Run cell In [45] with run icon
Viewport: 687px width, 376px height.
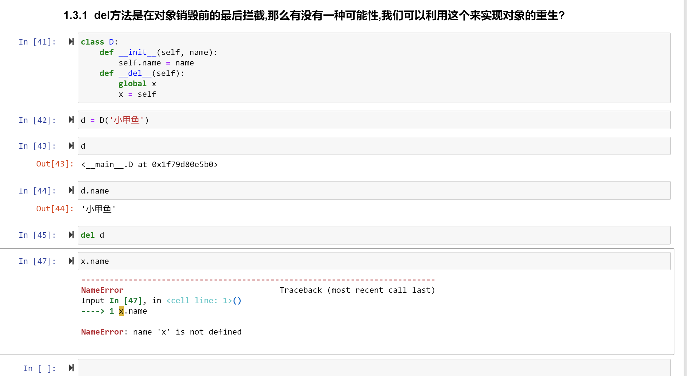point(71,235)
